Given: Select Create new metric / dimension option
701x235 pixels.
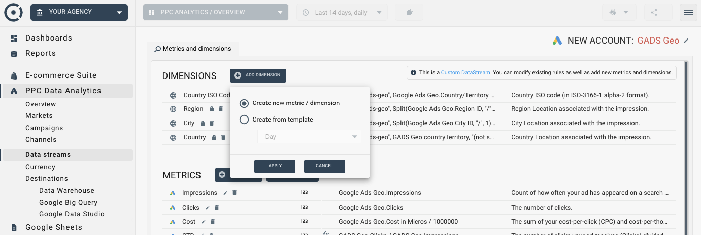Looking at the screenshot, I should coord(244,103).
